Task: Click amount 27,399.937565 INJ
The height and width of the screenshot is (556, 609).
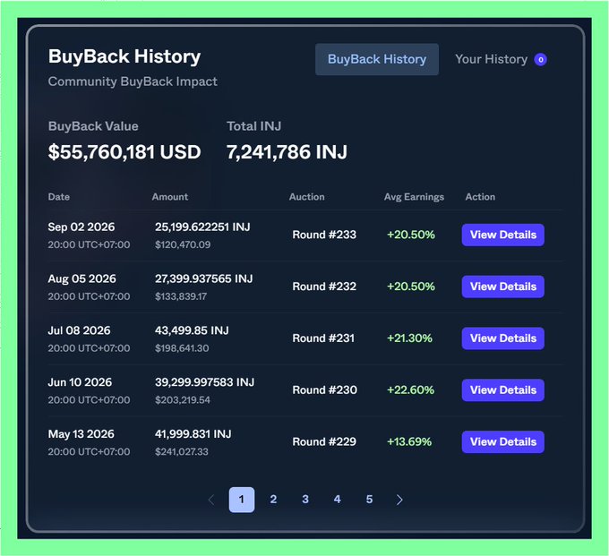Action: [204, 278]
